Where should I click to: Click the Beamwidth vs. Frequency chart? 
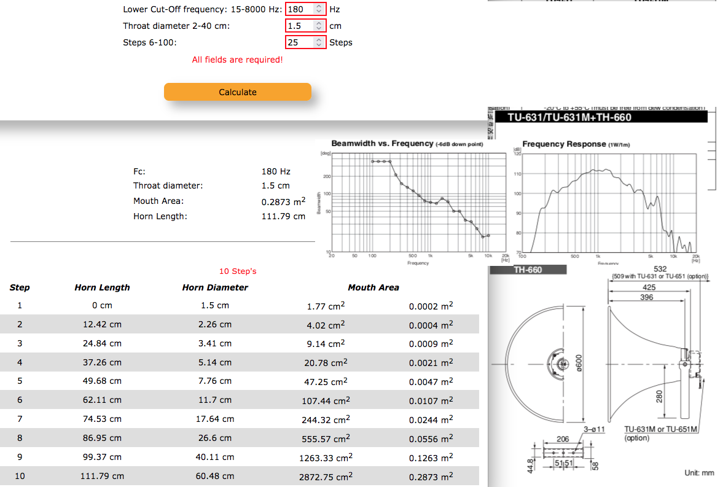pos(413,202)
